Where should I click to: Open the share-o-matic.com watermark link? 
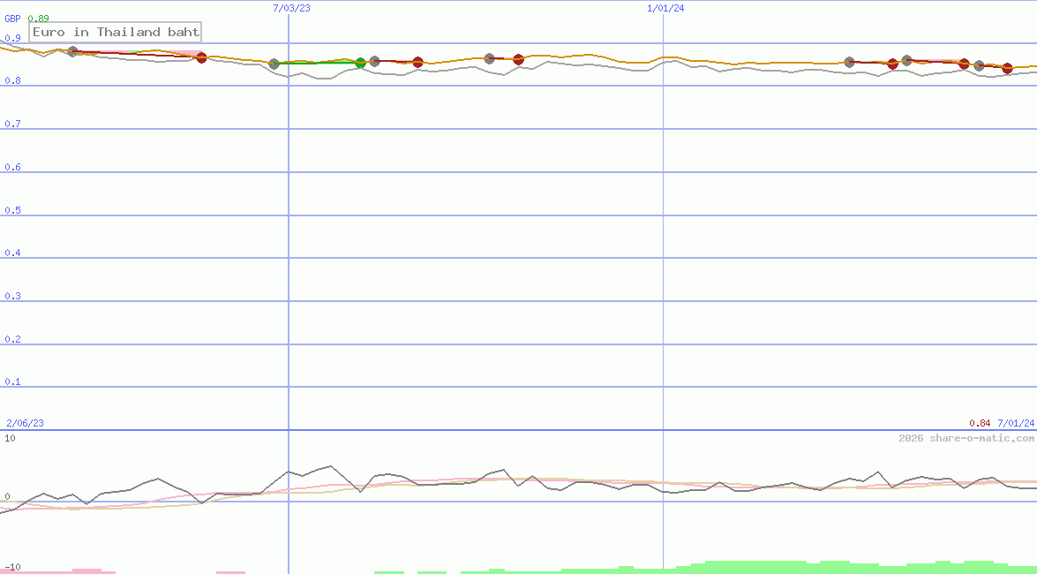point(966,438)
